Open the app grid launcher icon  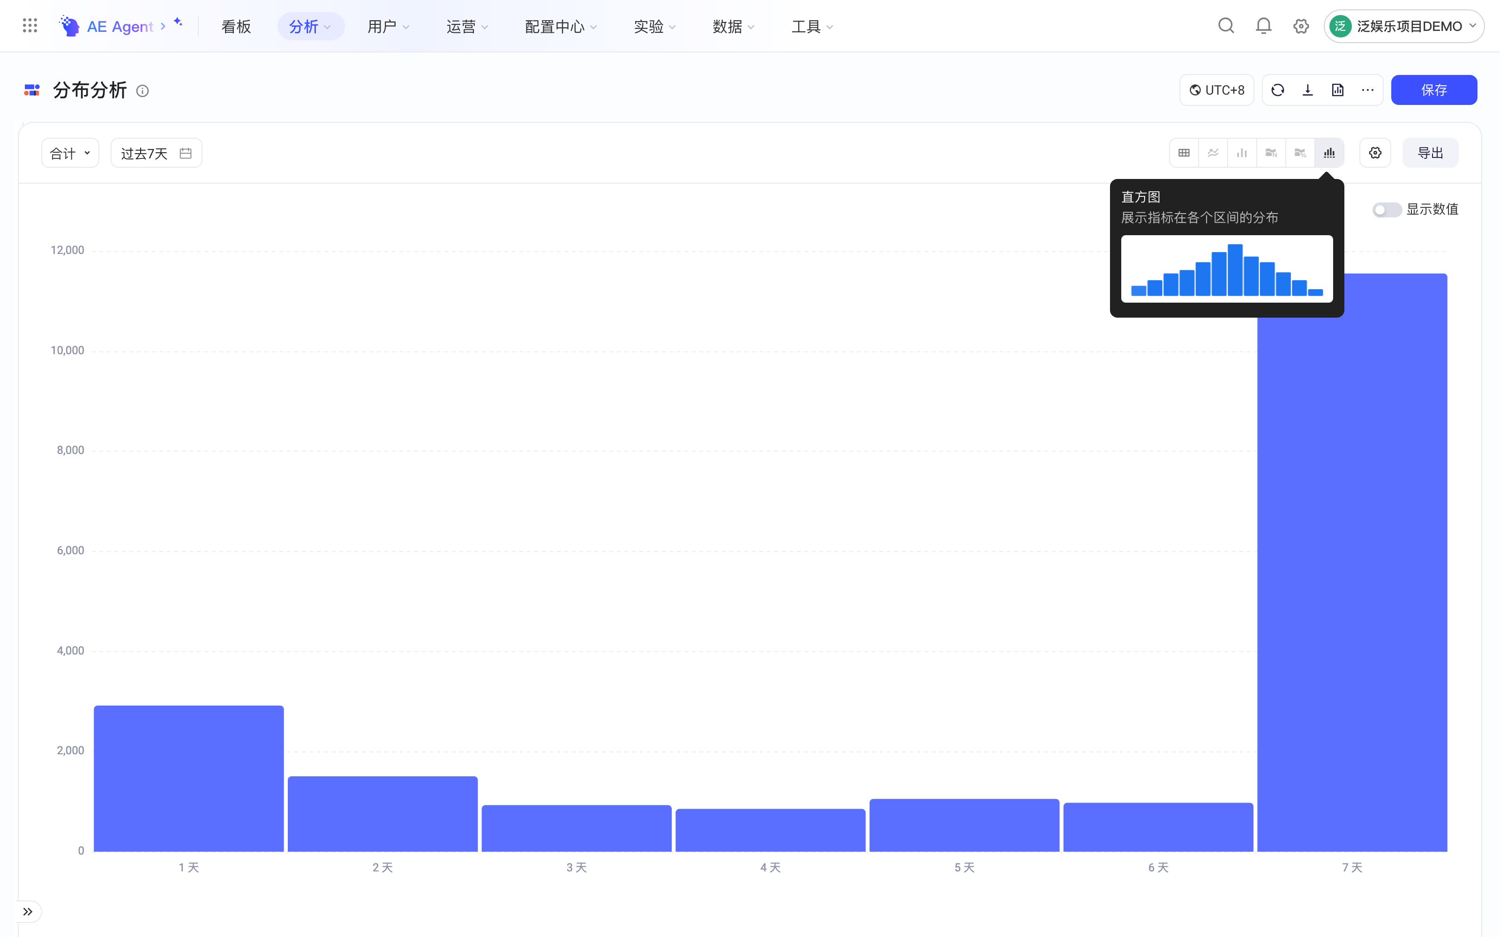click(x=30, y=26)
